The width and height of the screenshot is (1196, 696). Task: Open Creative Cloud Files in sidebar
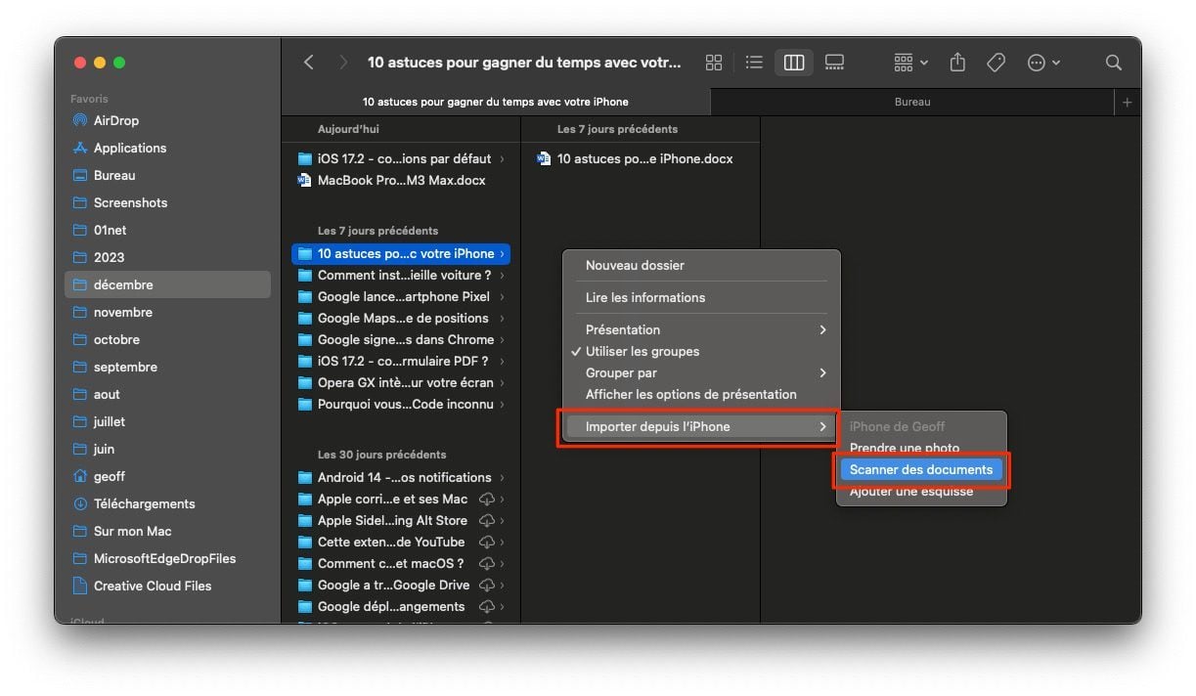pyautogui.click(x=167, y=586)
